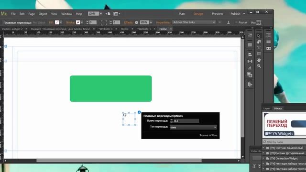Select the Crop tool

coord(259,42)
